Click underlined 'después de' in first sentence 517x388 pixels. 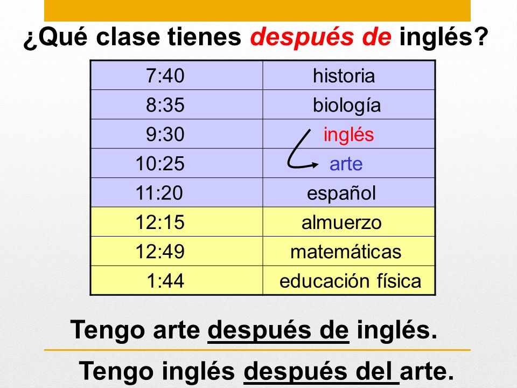click(278, 330)
